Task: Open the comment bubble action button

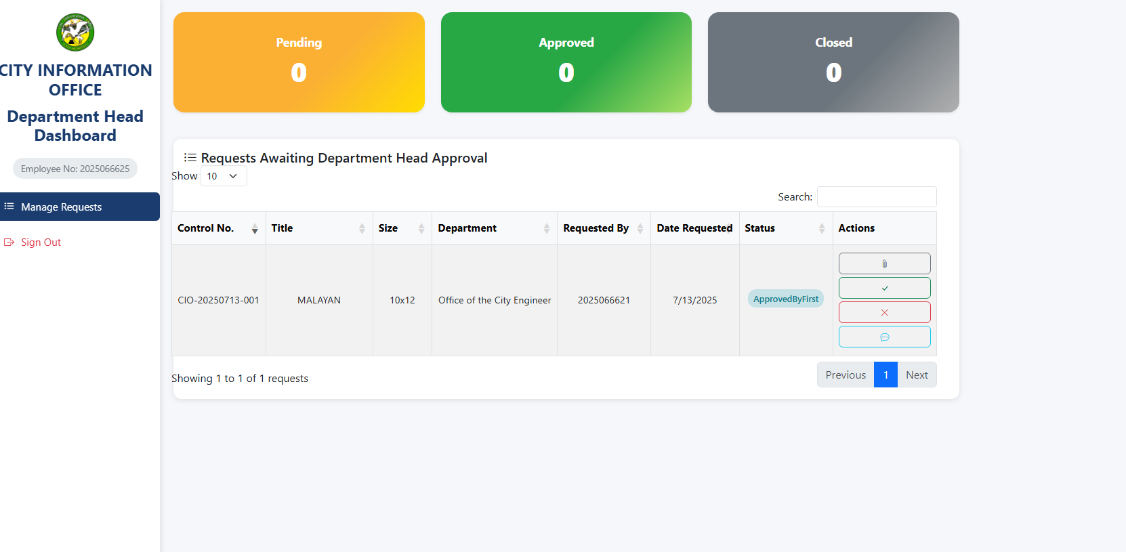Action: click(x=884, y=337)
